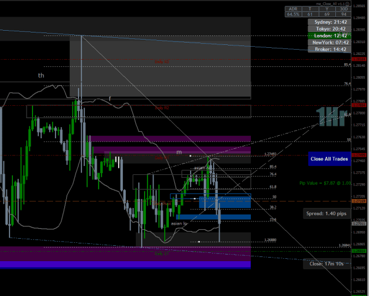Screen dimensions: 369x296
Task: Click the orange price tag on the axis
Action: pyautogui.click(x=359, y=201)
